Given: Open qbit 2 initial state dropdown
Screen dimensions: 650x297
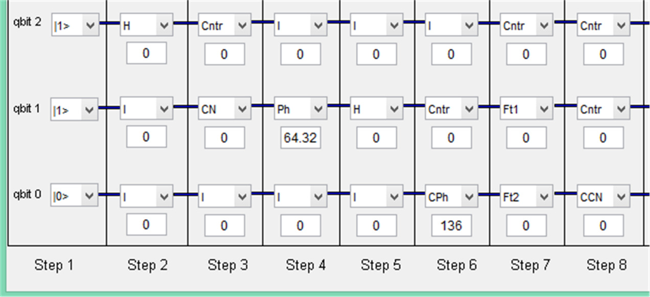Looking at the screenshot, I should click(74, 26).
